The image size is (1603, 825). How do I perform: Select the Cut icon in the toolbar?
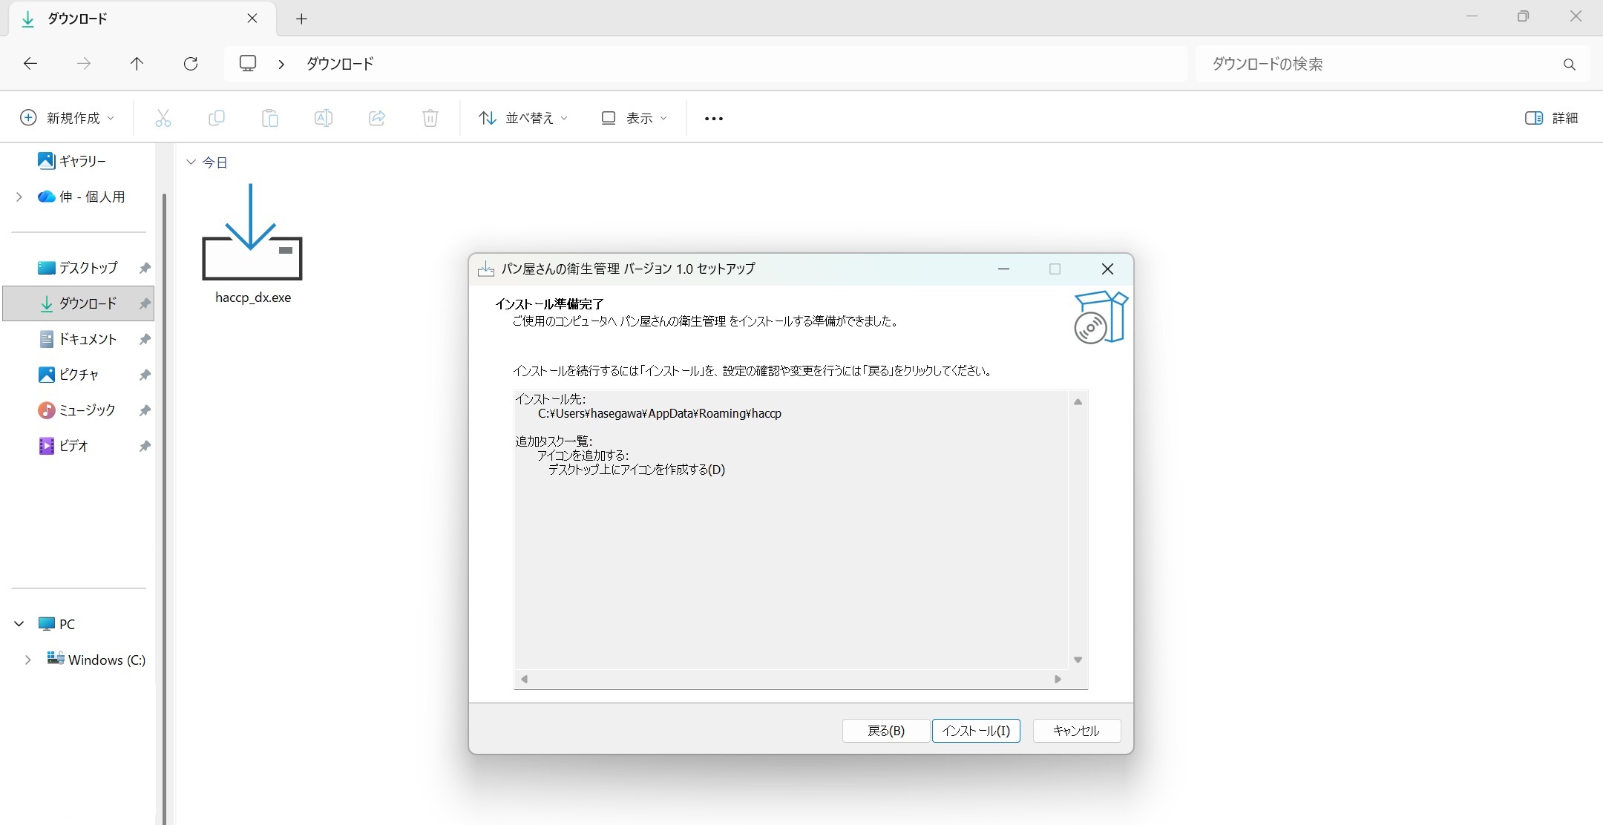(x=163, y=118)
